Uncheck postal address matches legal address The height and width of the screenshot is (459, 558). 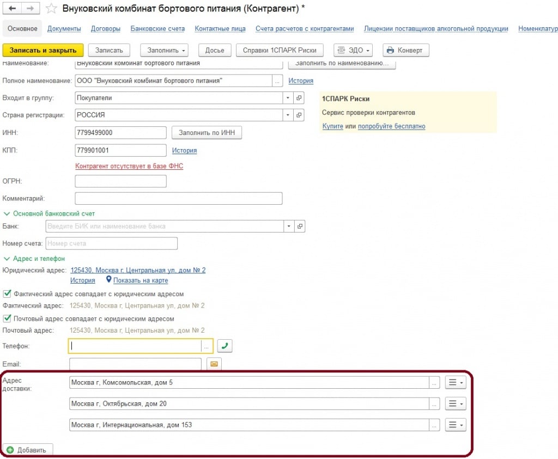coord(7,319)
